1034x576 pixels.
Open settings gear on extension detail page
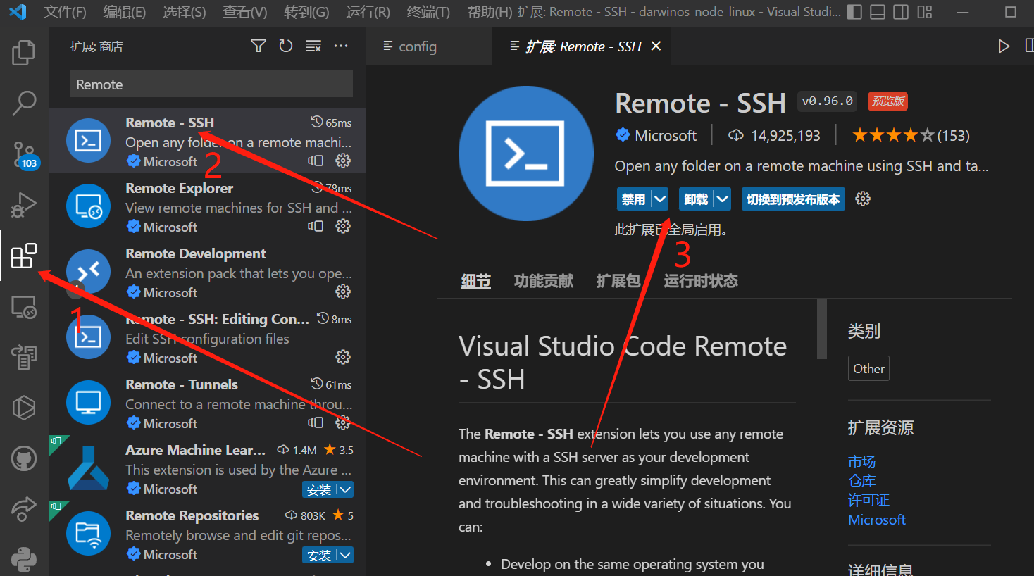point(863,199)
